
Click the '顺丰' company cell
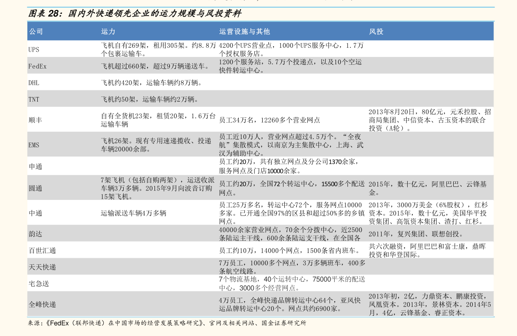pos(35,120)
